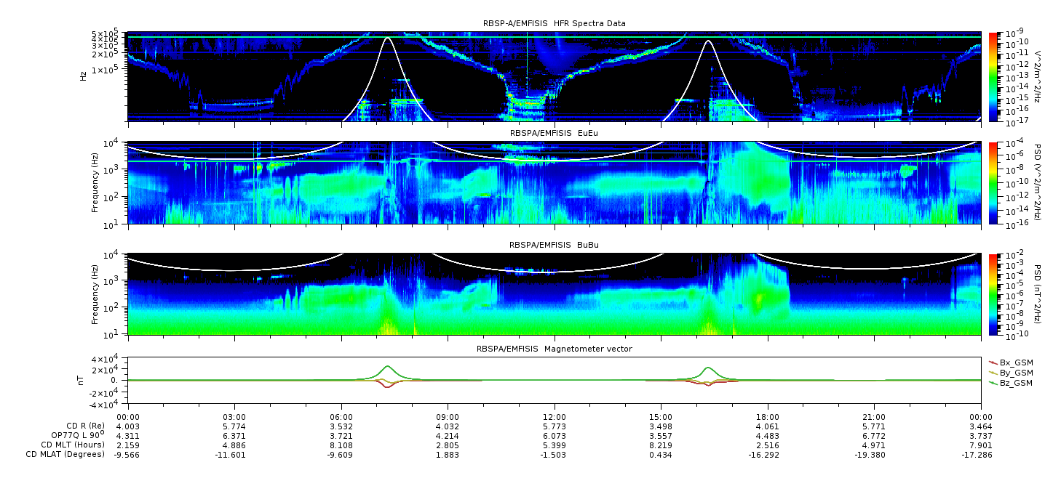The width and height of the screenshot is (1053, 478).
Task: Click the first Bz peak in magnetometer plot
Action: (387, 367)
